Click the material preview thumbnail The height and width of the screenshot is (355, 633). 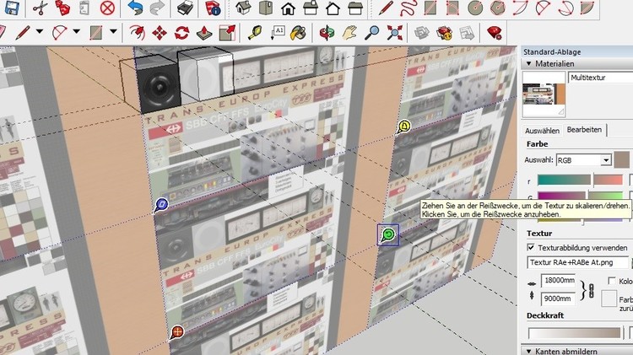pyautogui.click(x=544, y=94)
